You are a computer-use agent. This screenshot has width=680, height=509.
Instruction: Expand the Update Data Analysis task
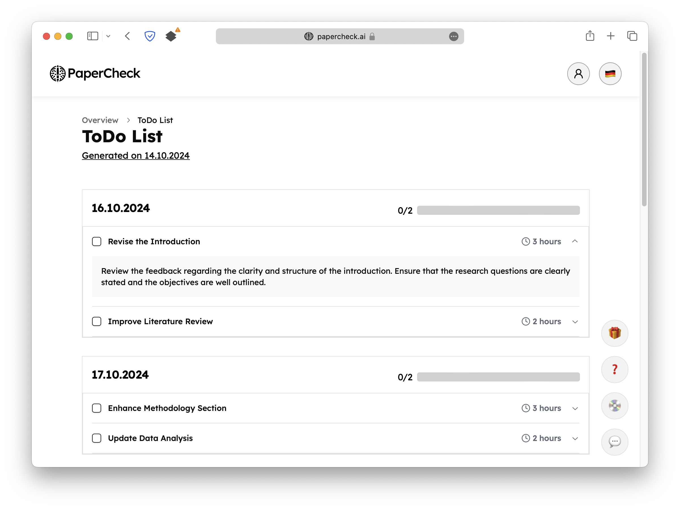pos(575,438)
